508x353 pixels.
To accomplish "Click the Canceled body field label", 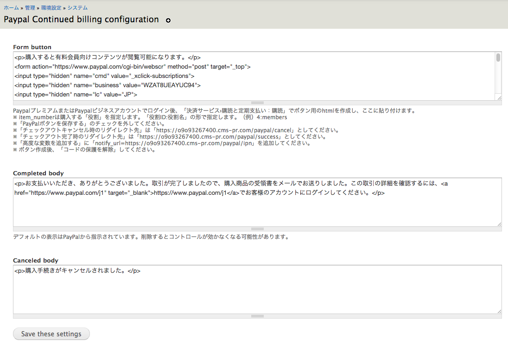I will click(x=36, y=260).
